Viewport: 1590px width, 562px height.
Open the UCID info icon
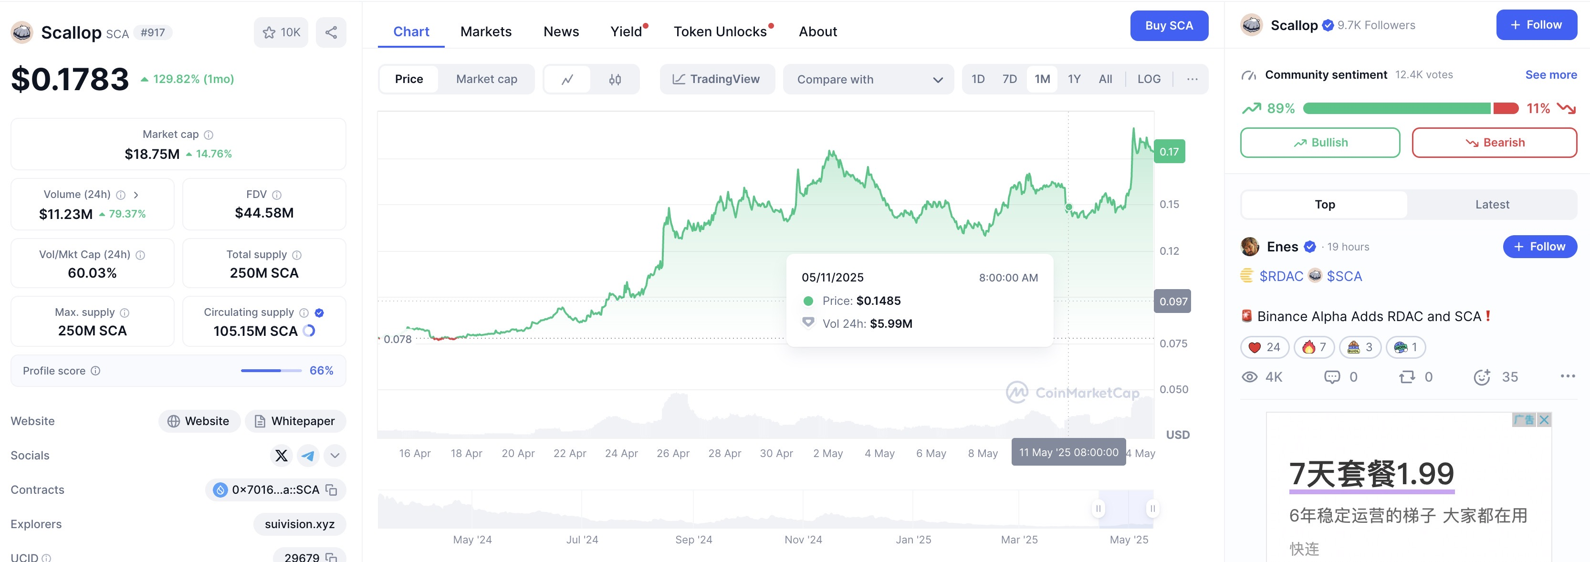coord(47,558)
